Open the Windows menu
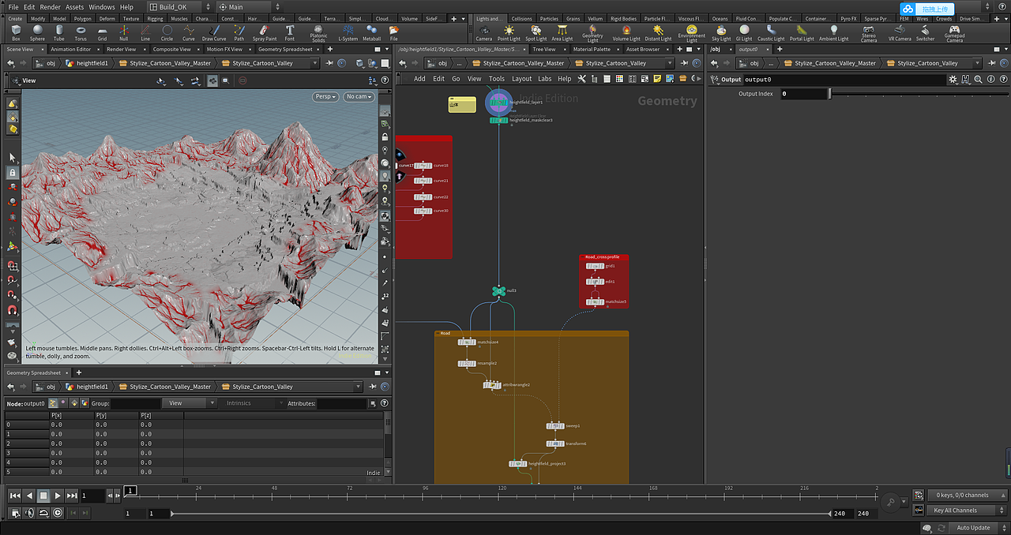Image resolution: width=1011 pixels, height=535 pixels. [x=101, y=7]
